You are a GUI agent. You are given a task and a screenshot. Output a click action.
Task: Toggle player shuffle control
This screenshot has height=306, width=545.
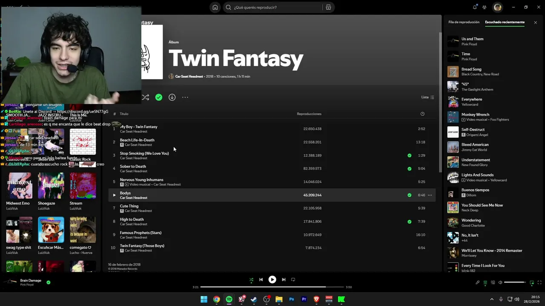coord(251,280)
